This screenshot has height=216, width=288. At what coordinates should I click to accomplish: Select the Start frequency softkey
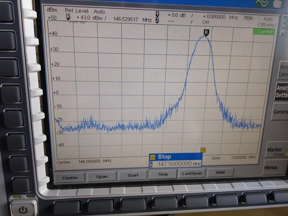[x=133, y=175]
